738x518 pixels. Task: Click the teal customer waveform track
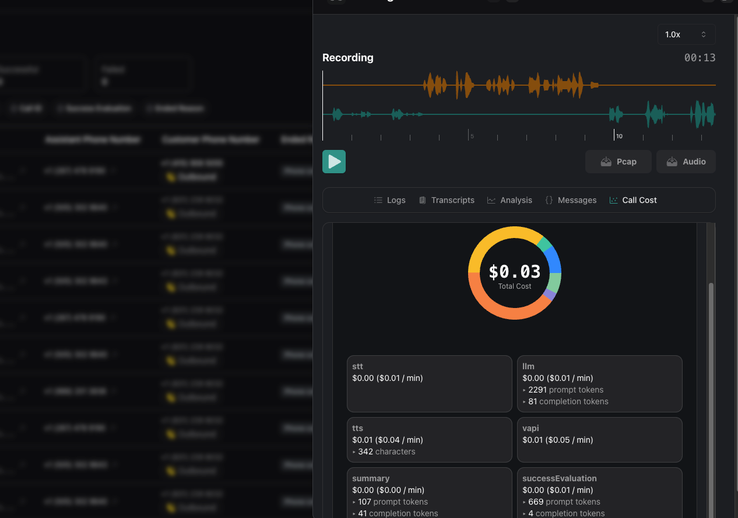click(x=519, y=114)
